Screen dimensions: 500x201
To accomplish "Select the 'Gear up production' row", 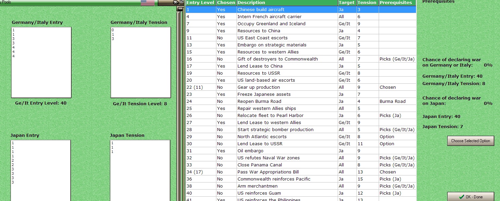I will click(x=301, y=87).
